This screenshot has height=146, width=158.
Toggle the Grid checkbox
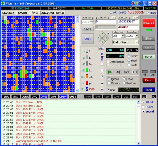tap(108, 90)
